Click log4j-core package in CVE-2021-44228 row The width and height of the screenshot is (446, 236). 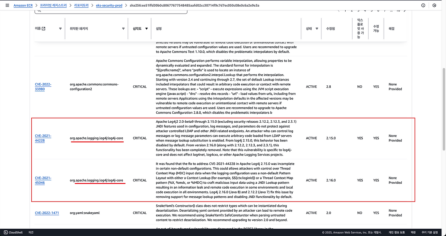[x=96, y=138]
